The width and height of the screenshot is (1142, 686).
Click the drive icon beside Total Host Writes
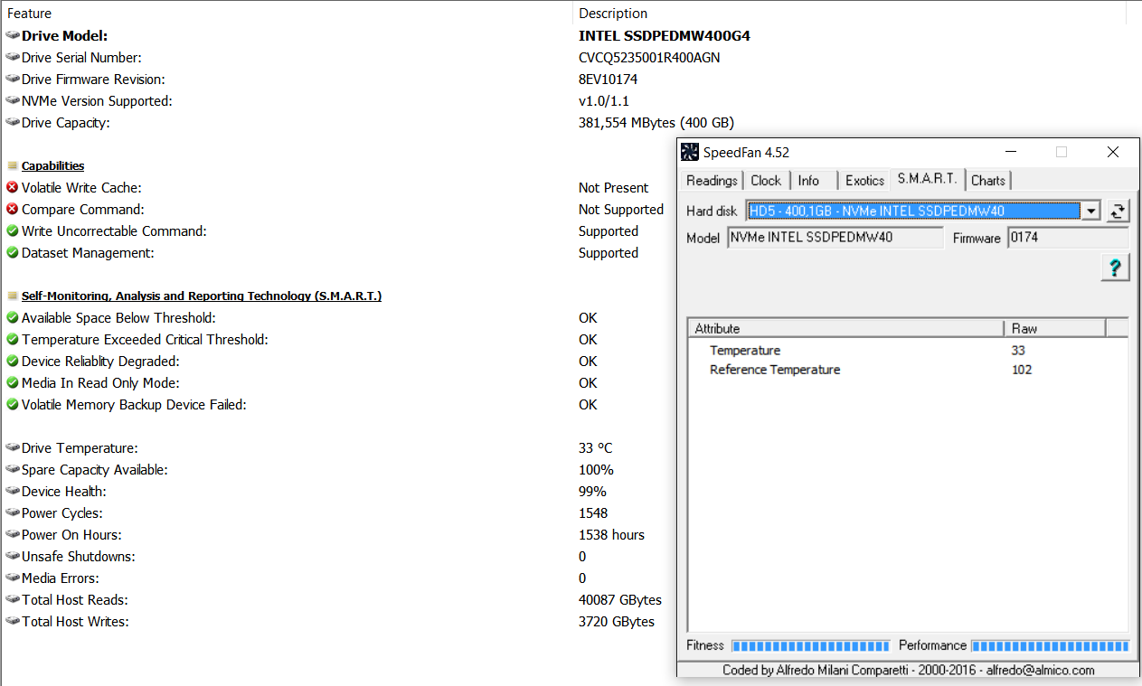pos(13,622)
